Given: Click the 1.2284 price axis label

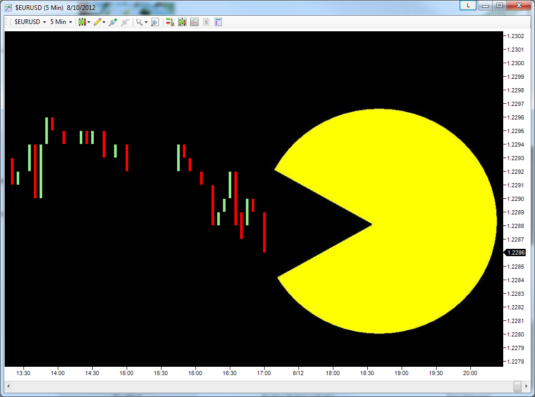Looking at the screenshot, I should [516, 280].
